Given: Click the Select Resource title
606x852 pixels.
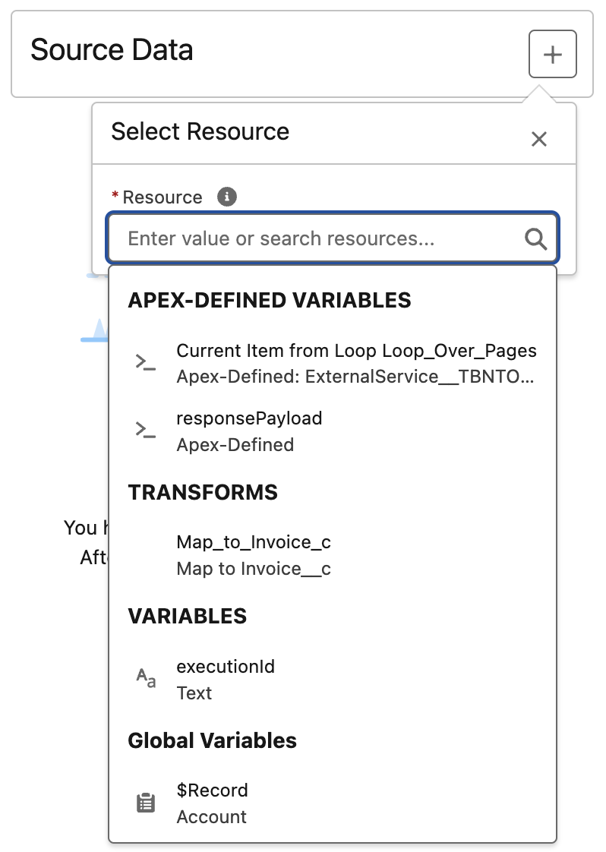Looking at the screenshot, I should coord(200,131).
